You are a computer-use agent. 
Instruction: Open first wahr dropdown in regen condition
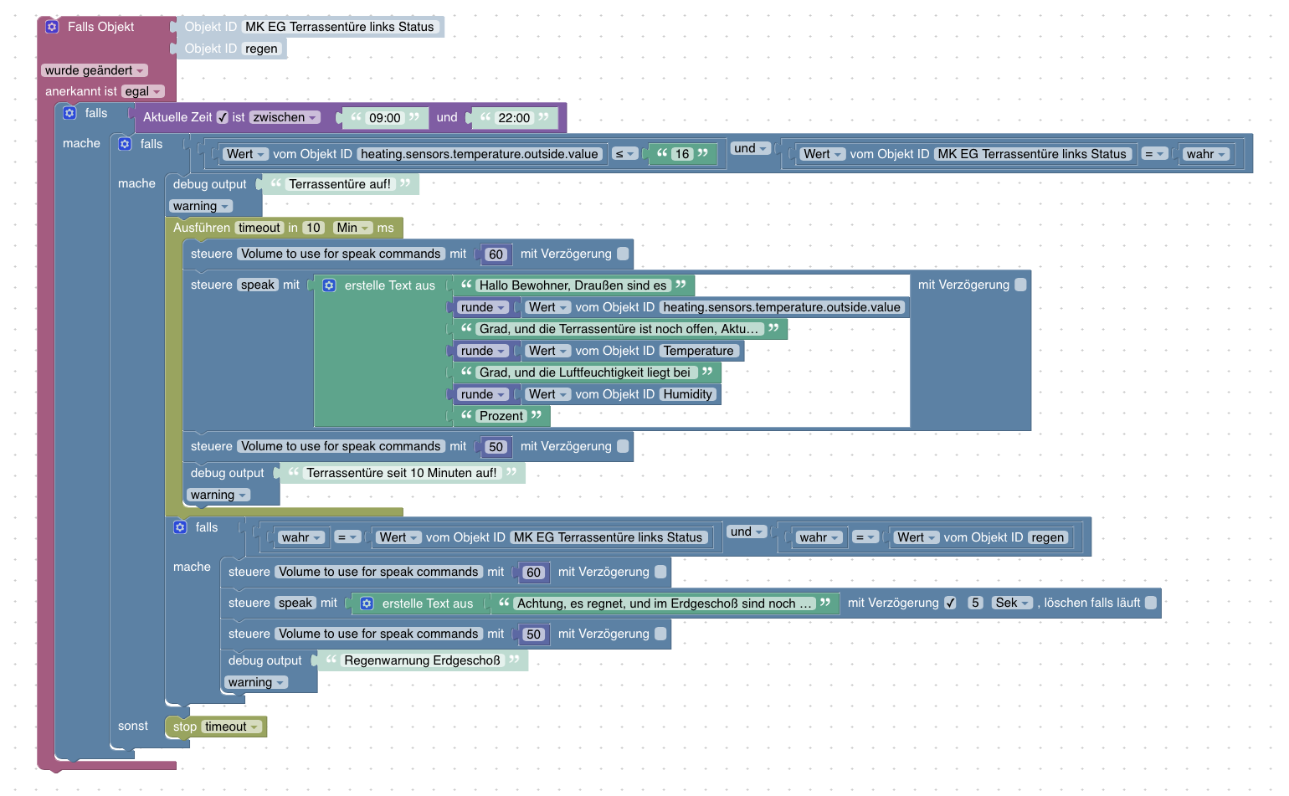coord(301,537)
